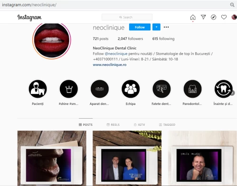Follow the neoclinique account
The height and width of the screenshot is (186, 237).
pos(140,27)
